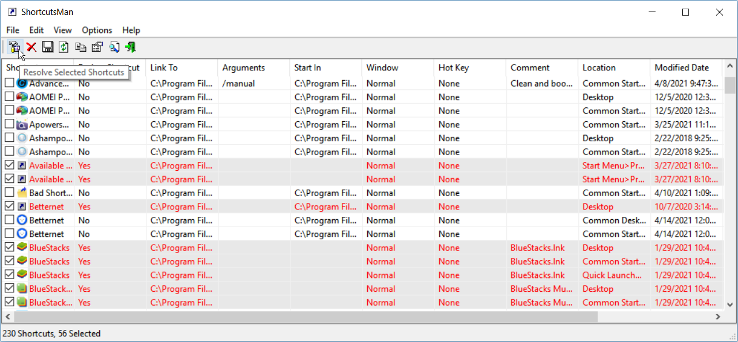Click the "4/8/2021 9:47:3..." date cell
The width and height of the screenshot is (738, 342).
[686, 83]
